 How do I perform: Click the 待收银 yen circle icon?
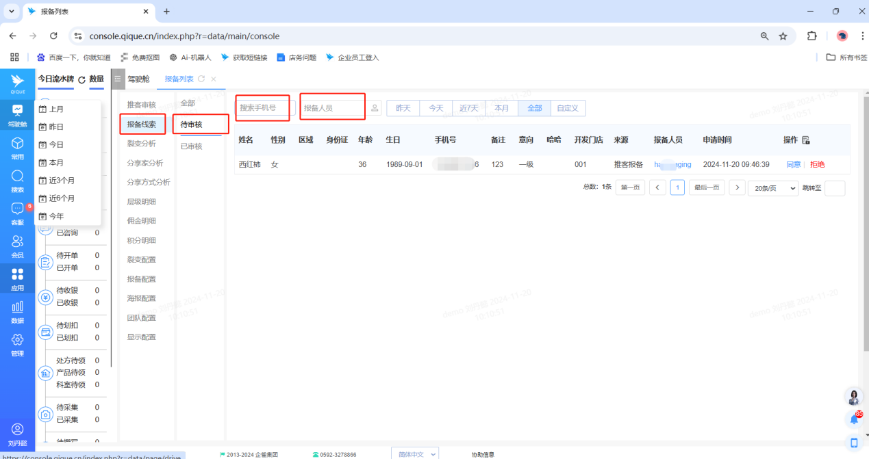pos(45,297)
